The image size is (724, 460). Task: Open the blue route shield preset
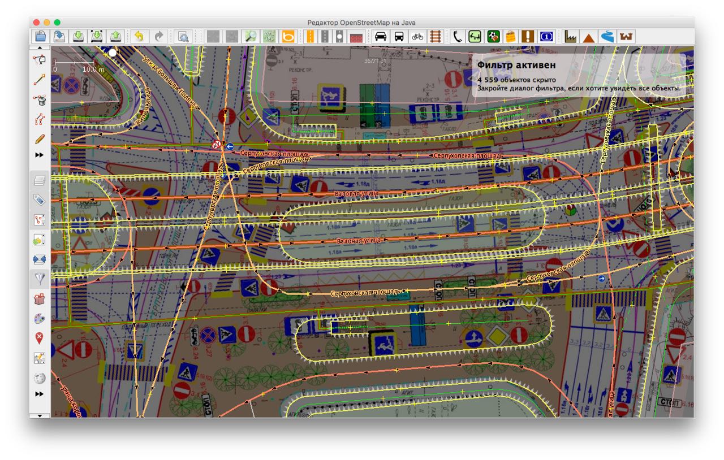[x=547, y=37]
